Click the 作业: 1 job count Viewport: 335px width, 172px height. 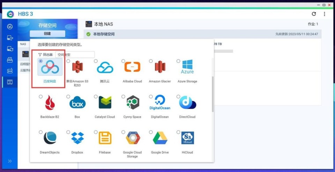313,24
